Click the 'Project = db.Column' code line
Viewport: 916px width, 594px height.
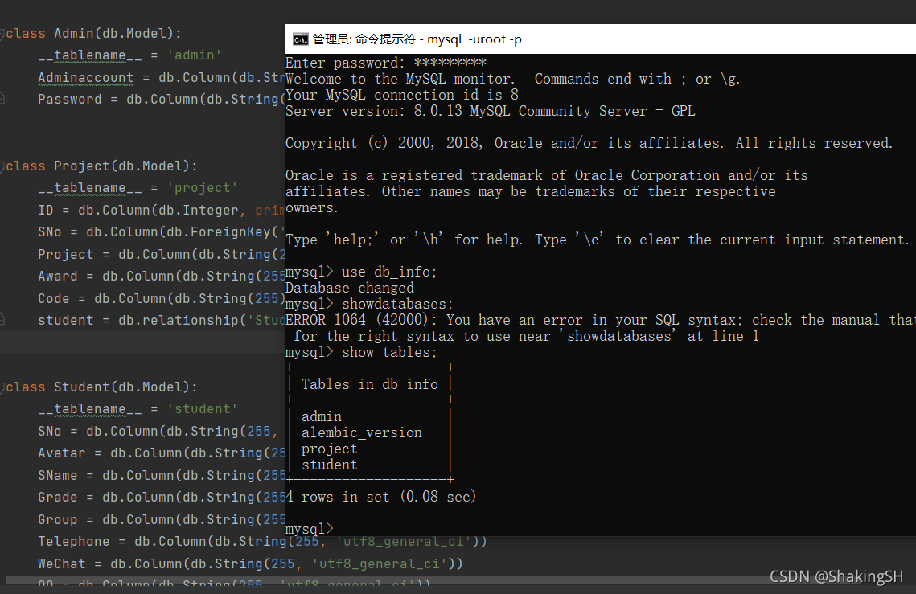(161, 255)
